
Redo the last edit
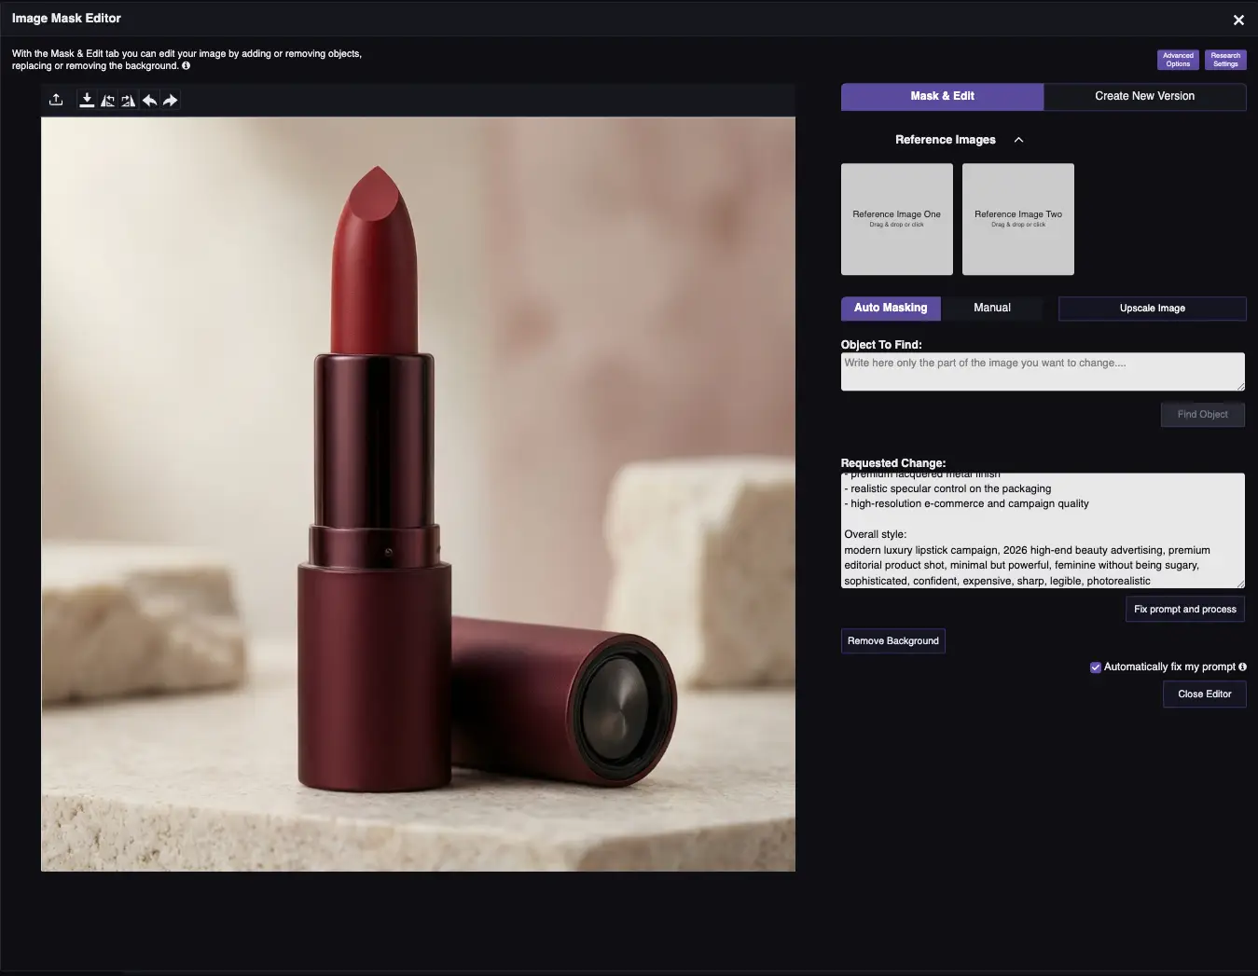point(170,100)
